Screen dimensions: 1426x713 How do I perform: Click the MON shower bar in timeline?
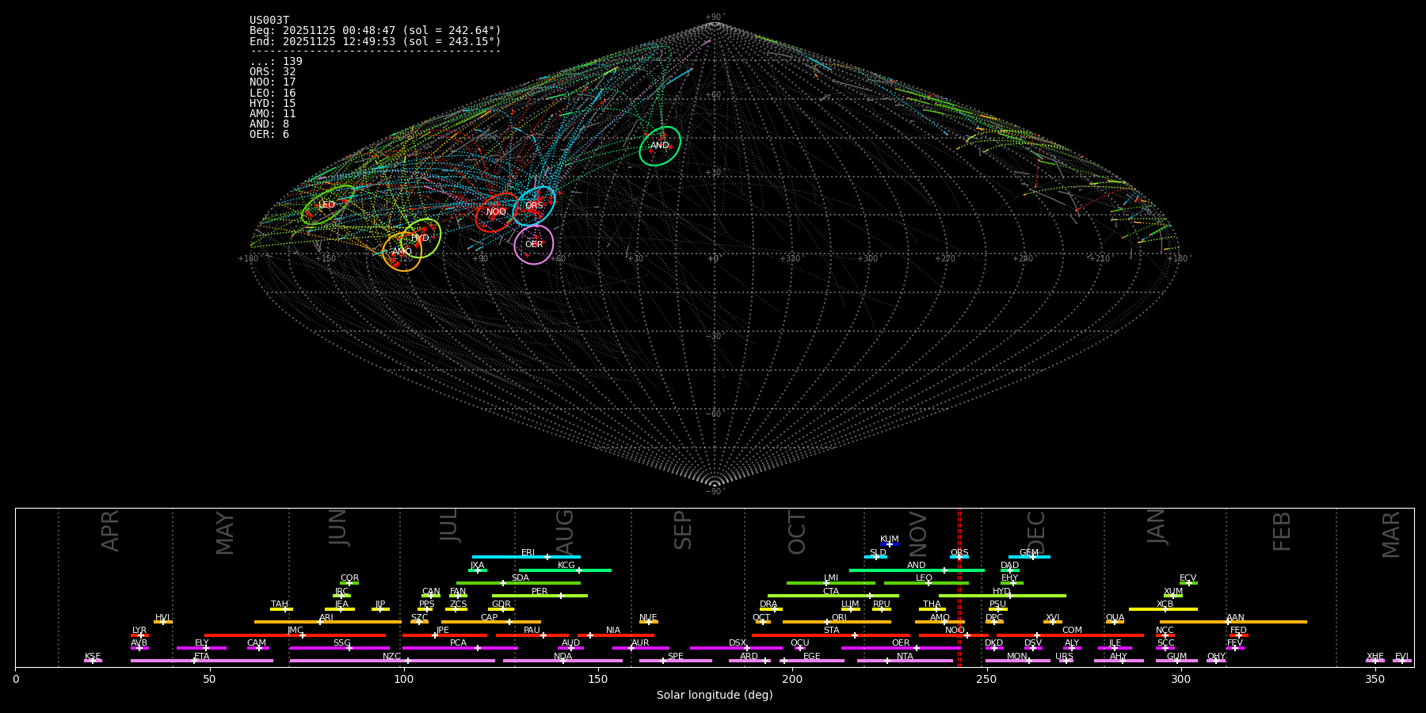(x=1017, y=661)
